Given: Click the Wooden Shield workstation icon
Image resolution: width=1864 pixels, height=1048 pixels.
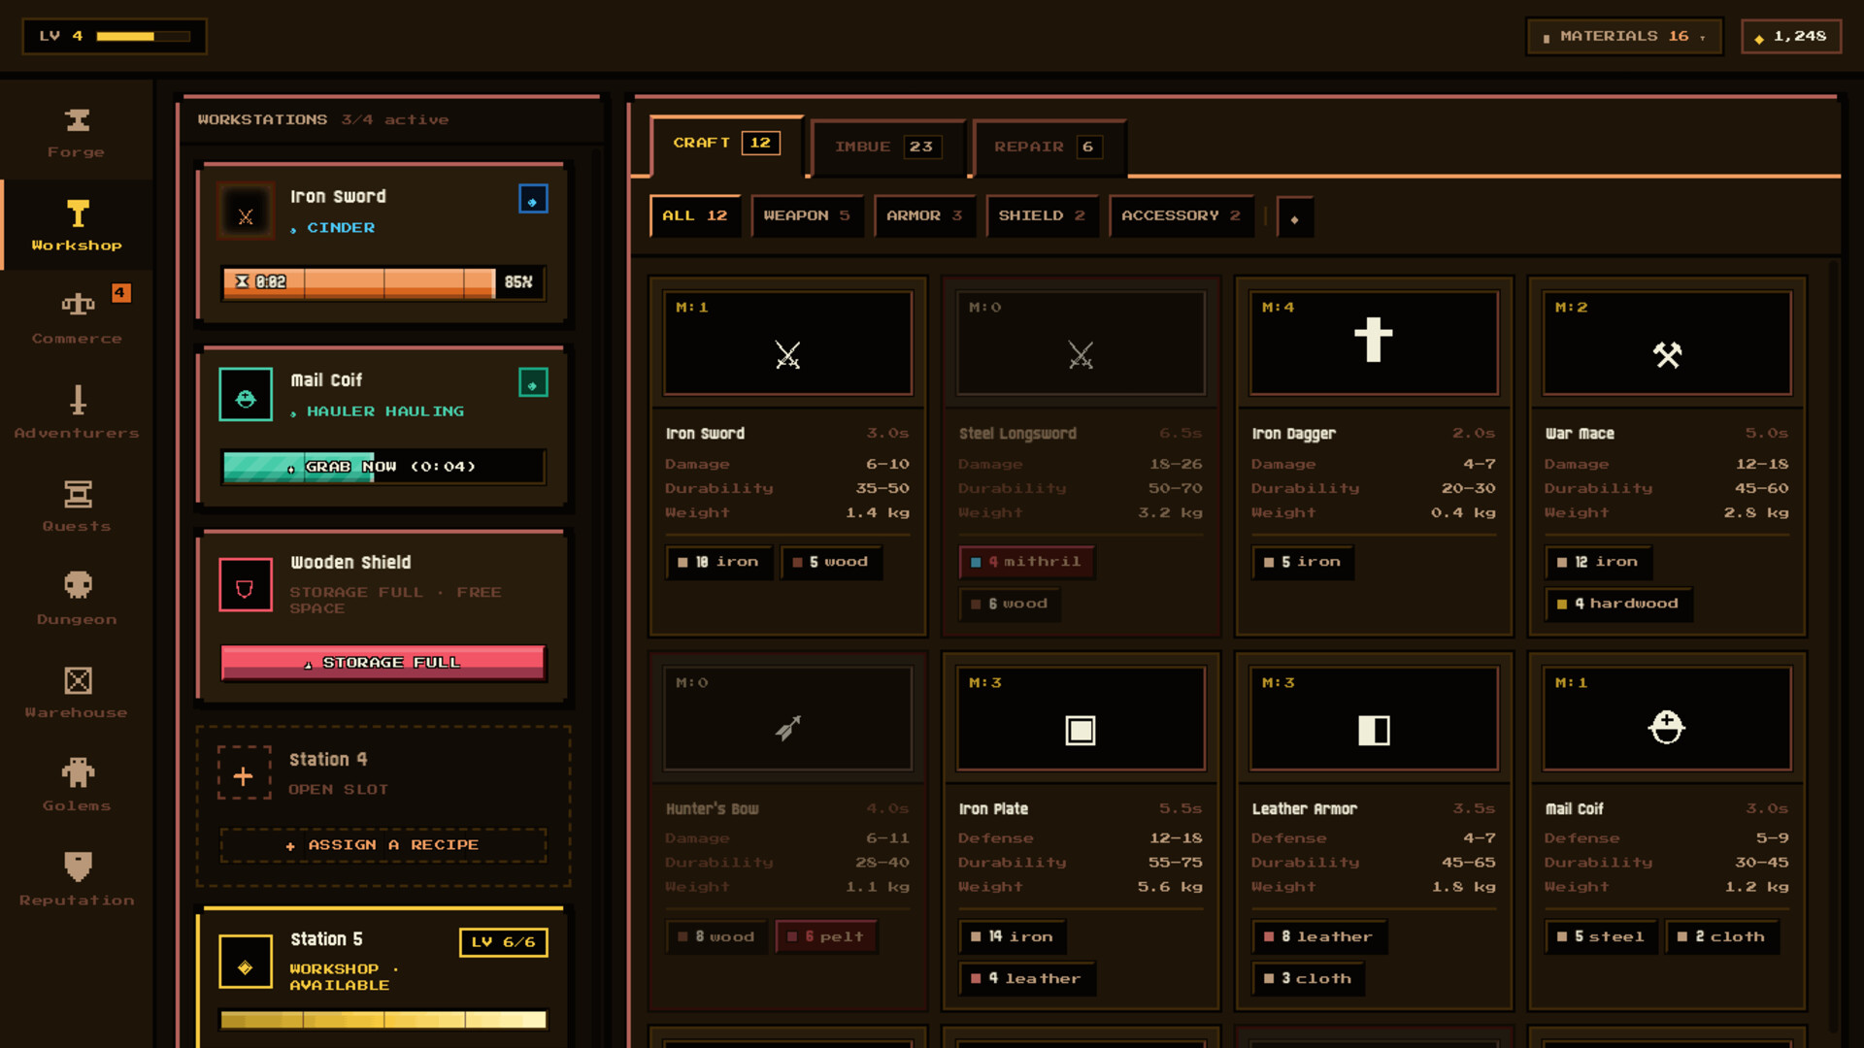Looking at the screenshot, I should (245, 585).
